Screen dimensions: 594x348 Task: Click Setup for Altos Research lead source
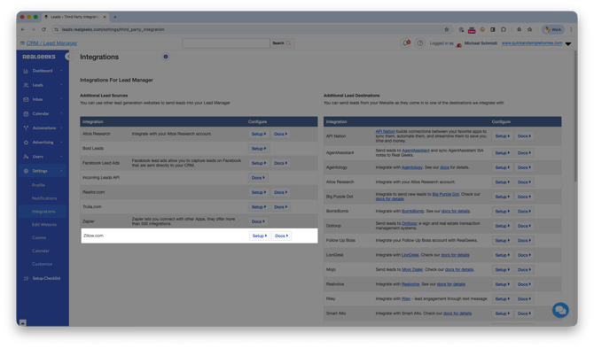[x=259, y=134]
